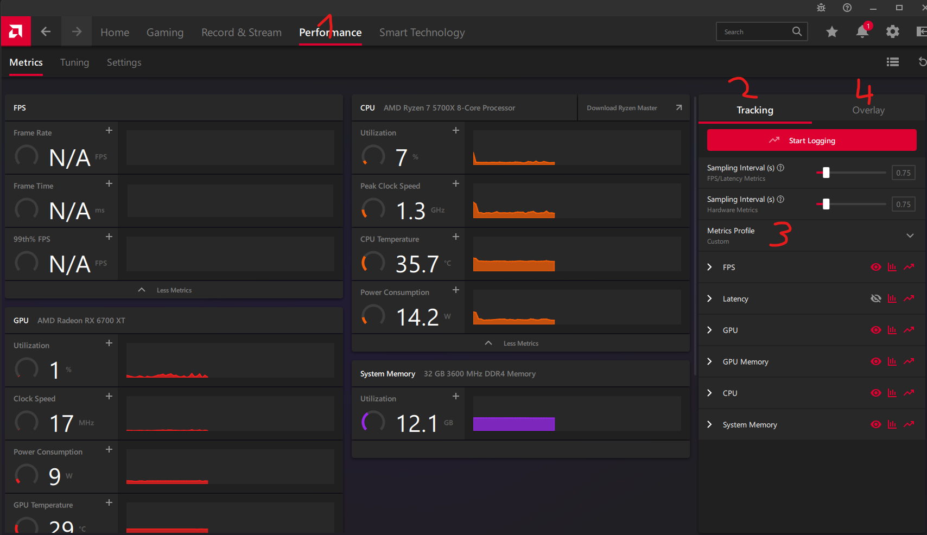Switch metrics to list view icon
The width and height of the screenshot is (927, 535).
(893, 62)
